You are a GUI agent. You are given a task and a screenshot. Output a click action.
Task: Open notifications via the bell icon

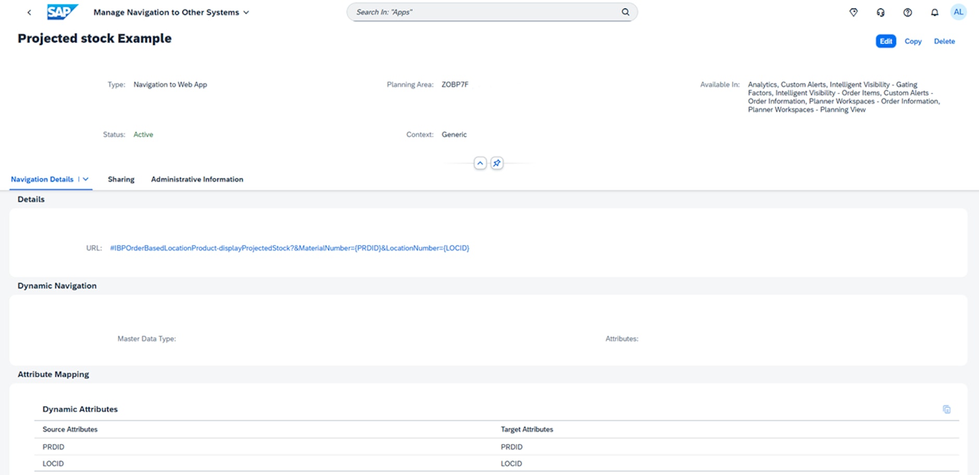[x=933, y=12]
